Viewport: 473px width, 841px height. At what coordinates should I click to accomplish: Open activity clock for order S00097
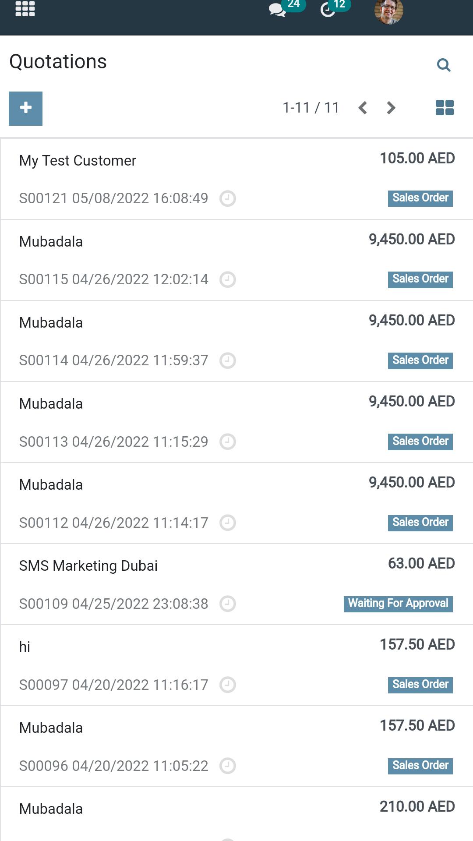228,685
